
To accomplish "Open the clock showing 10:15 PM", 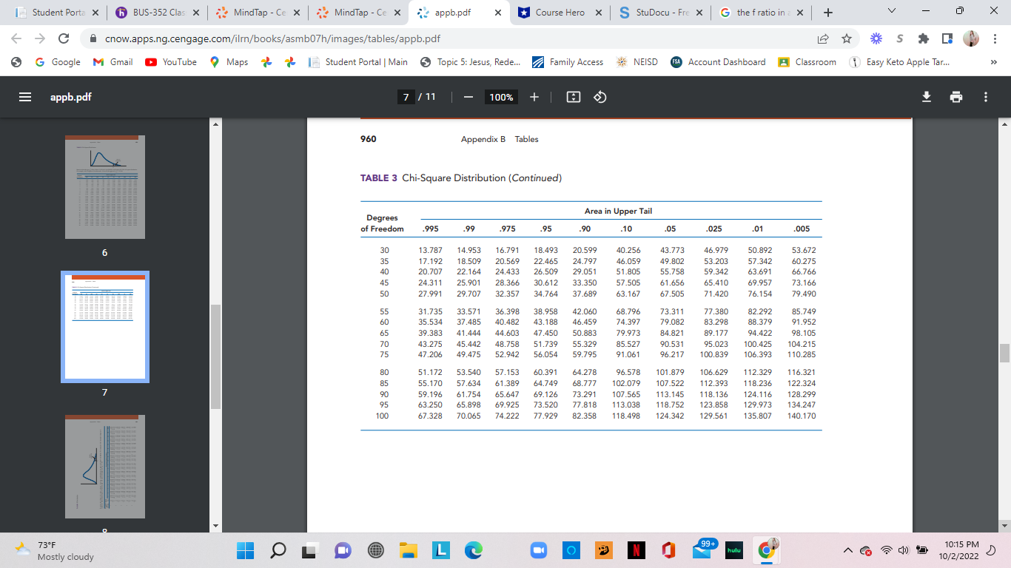I will [x=958, y=550].
